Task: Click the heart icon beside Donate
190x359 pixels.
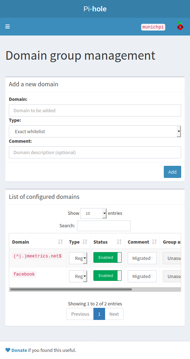Action: coord(8,350)
